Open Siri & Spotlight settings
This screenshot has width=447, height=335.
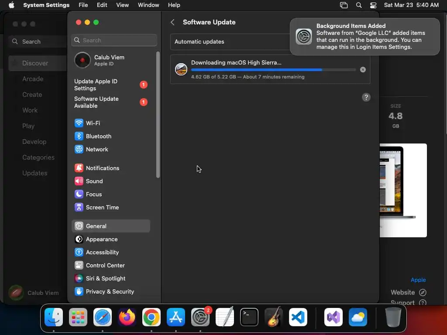(110, 279)
